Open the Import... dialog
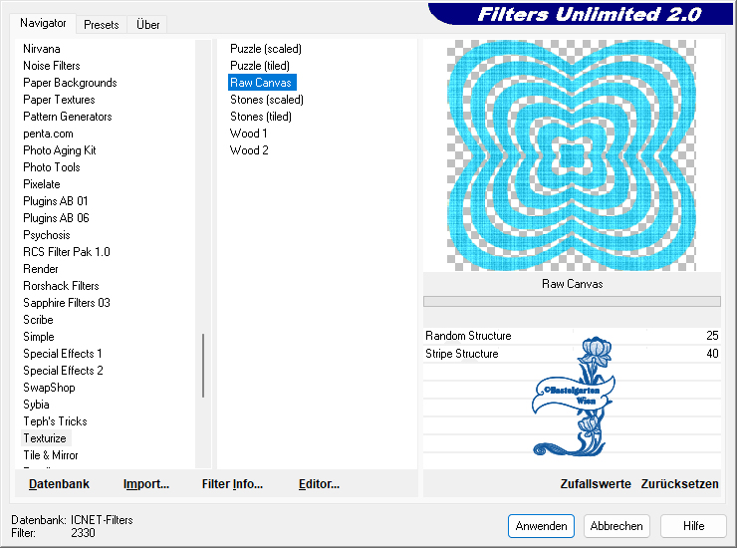 pos(146,484)
